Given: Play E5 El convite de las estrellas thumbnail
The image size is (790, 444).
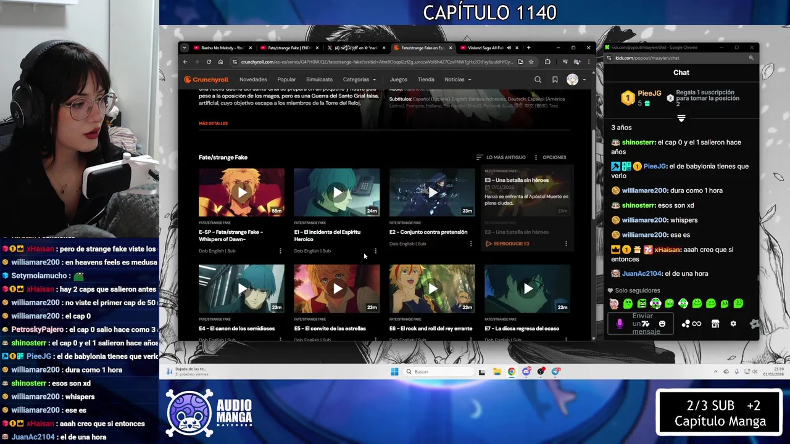Looking at the screenshot, I should tap(337, 289).
